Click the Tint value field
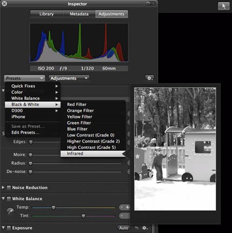 [x=124, y=216]
